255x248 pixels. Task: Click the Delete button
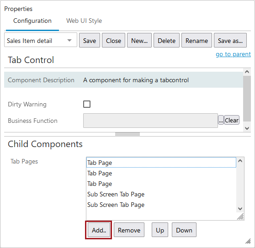coord(166,40)
